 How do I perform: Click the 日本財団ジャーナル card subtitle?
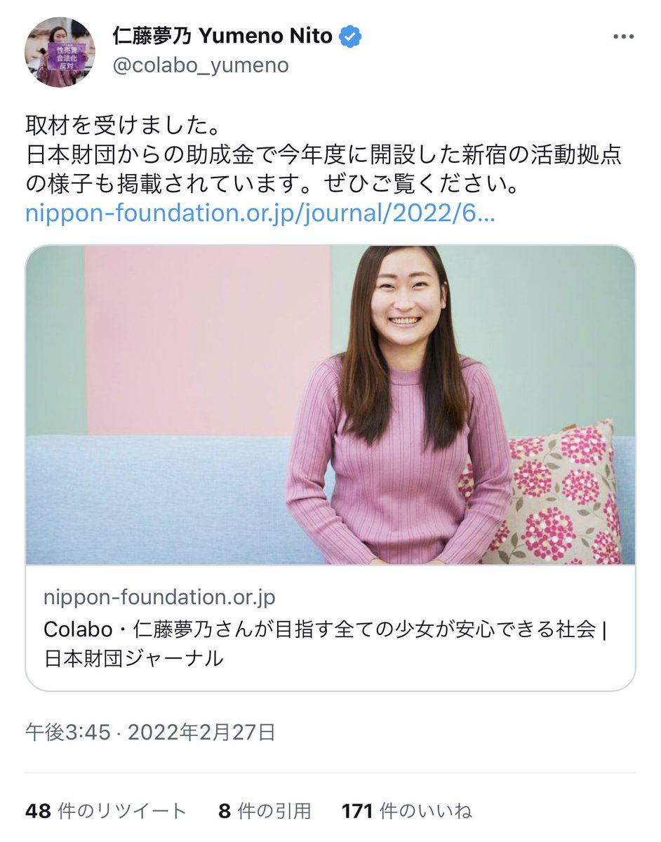point(133,658)
